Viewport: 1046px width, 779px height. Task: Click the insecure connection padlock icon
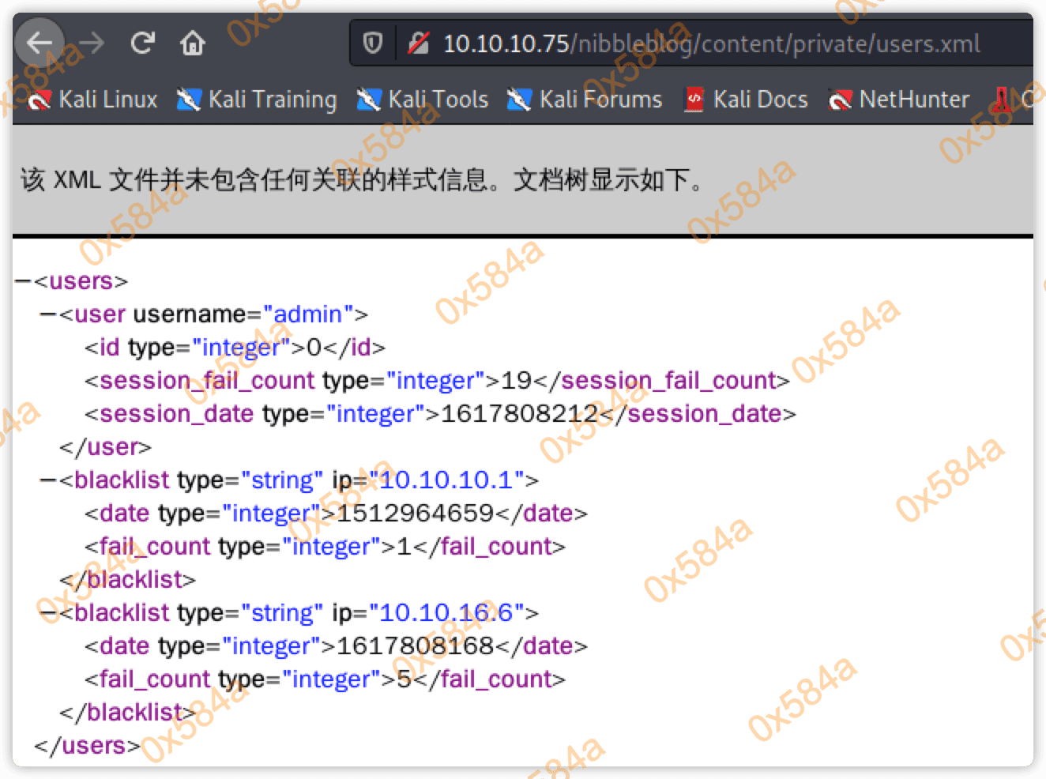pyautogui.click(x=418, y=43)
